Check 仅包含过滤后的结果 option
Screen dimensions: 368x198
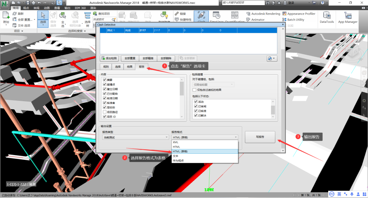194,90
